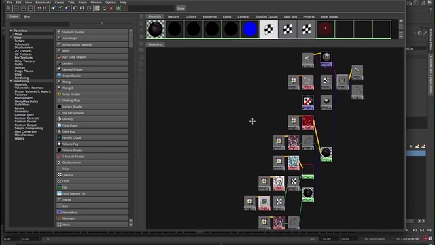This screenshot has height=245, width=435.
Task: Collapse the mental ray category arrow
Action: click(x=11, y=81)
